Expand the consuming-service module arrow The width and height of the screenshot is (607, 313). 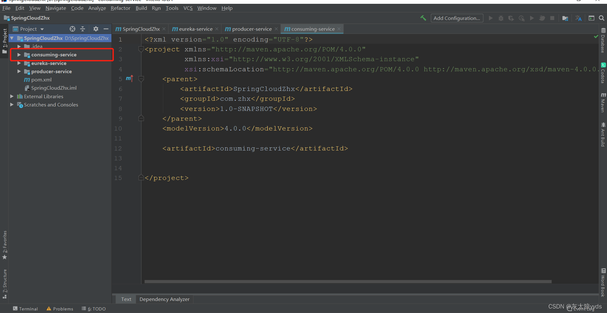tap(19, 55)
